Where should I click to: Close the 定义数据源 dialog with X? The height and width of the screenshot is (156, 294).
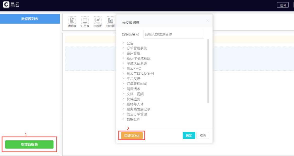(x=208, y=21)
